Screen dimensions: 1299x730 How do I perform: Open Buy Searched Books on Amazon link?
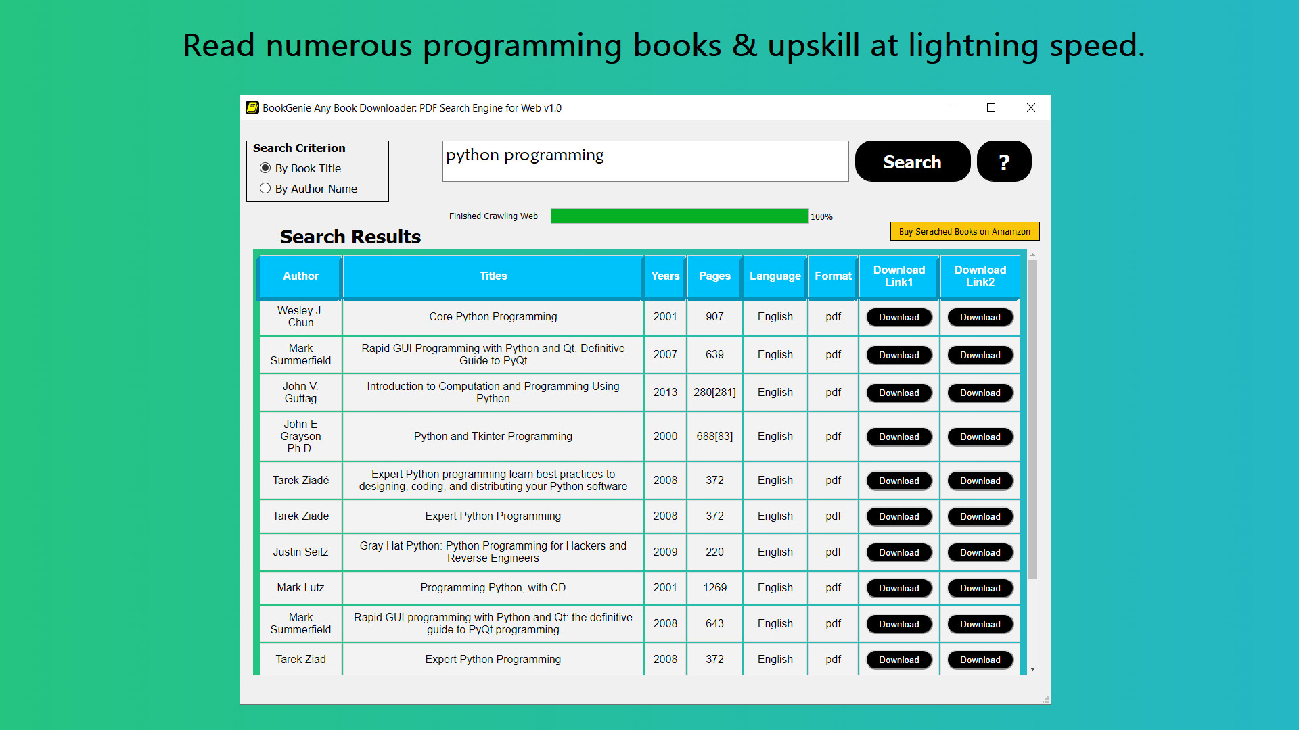click(x=964, y=231)
